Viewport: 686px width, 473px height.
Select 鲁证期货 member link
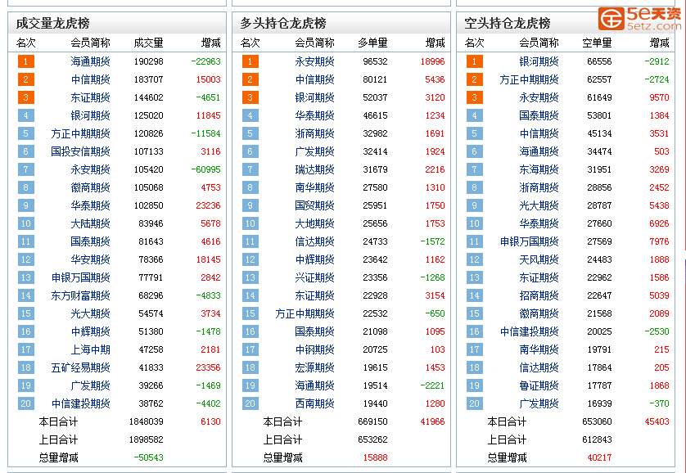click(x=539, y=385)
